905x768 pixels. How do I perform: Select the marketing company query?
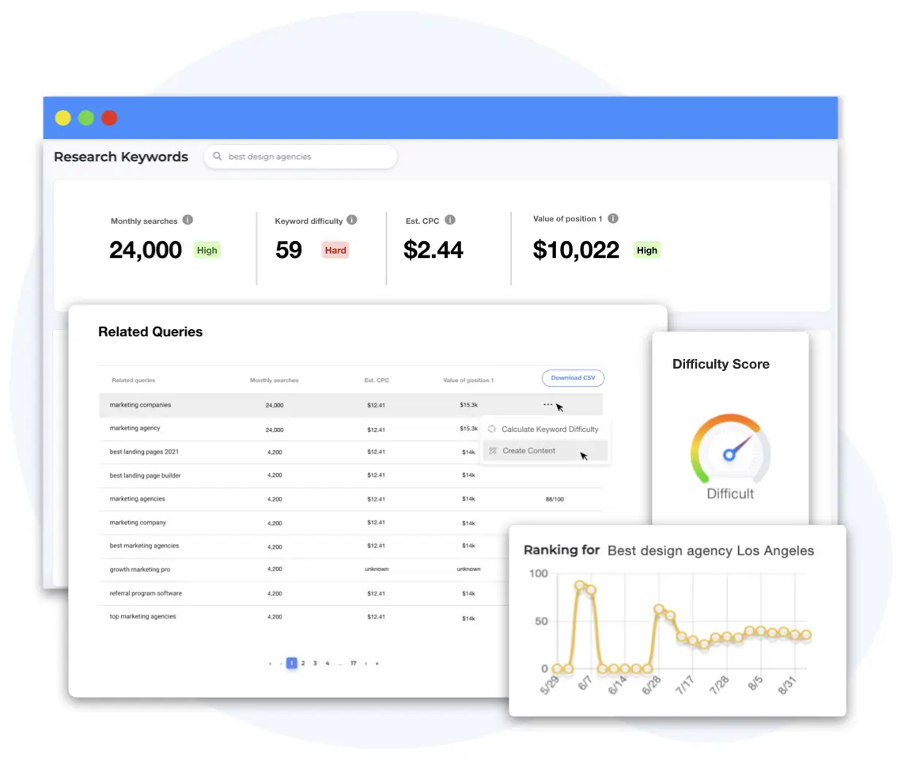[x=138, y=522]
